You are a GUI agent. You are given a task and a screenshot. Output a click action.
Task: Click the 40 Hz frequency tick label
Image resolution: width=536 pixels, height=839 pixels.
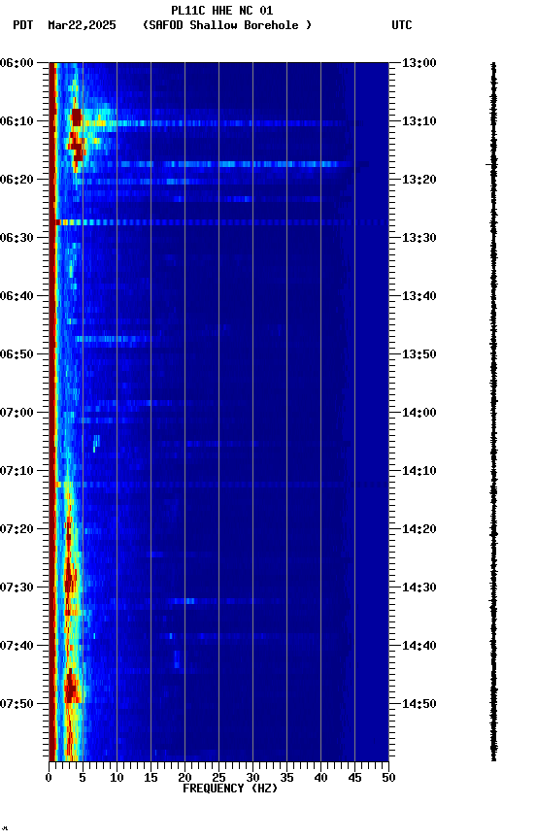tap(320, 778)
